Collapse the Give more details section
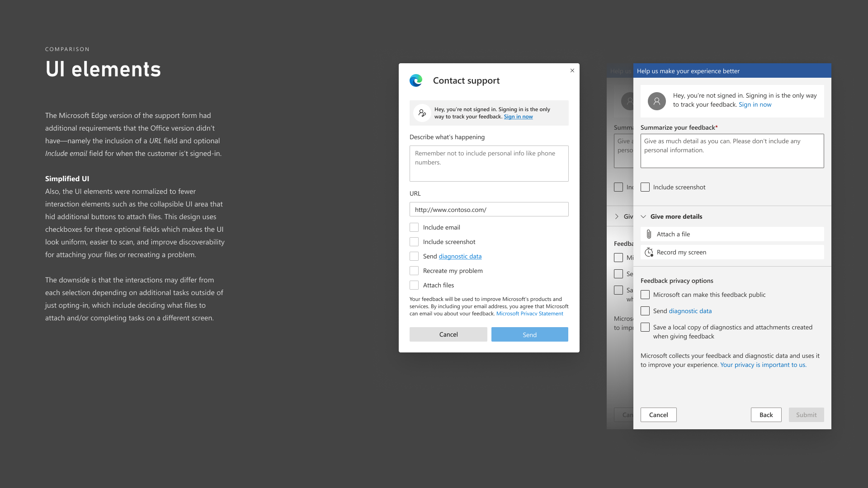Image resolution: width=868 pixels, height=488 pixels. (643, 216)
